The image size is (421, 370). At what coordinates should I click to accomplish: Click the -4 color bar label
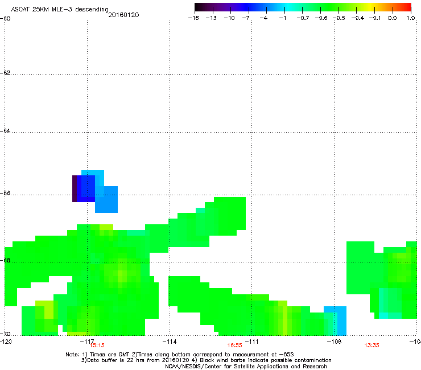(263, 18)
